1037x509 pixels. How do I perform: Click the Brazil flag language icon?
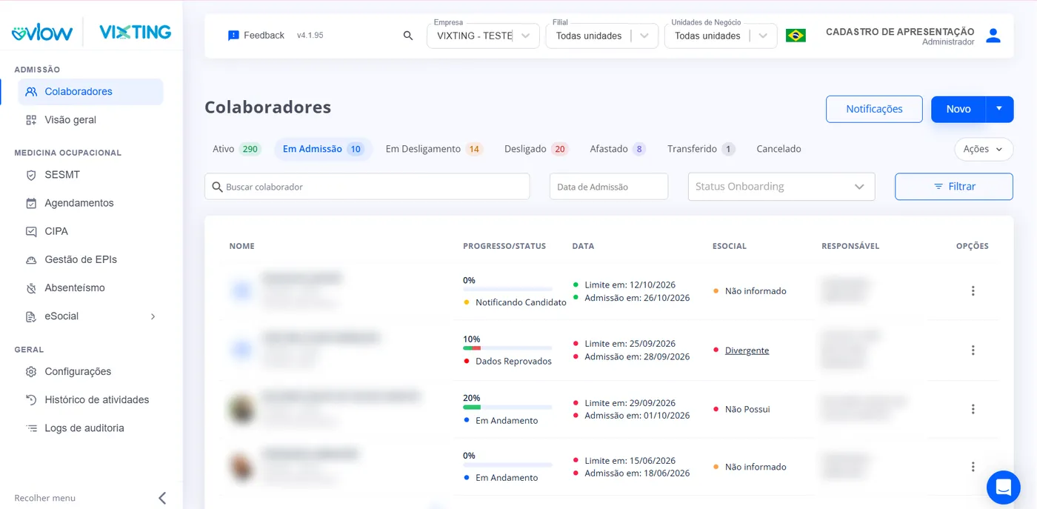click(x=796, y=36)
